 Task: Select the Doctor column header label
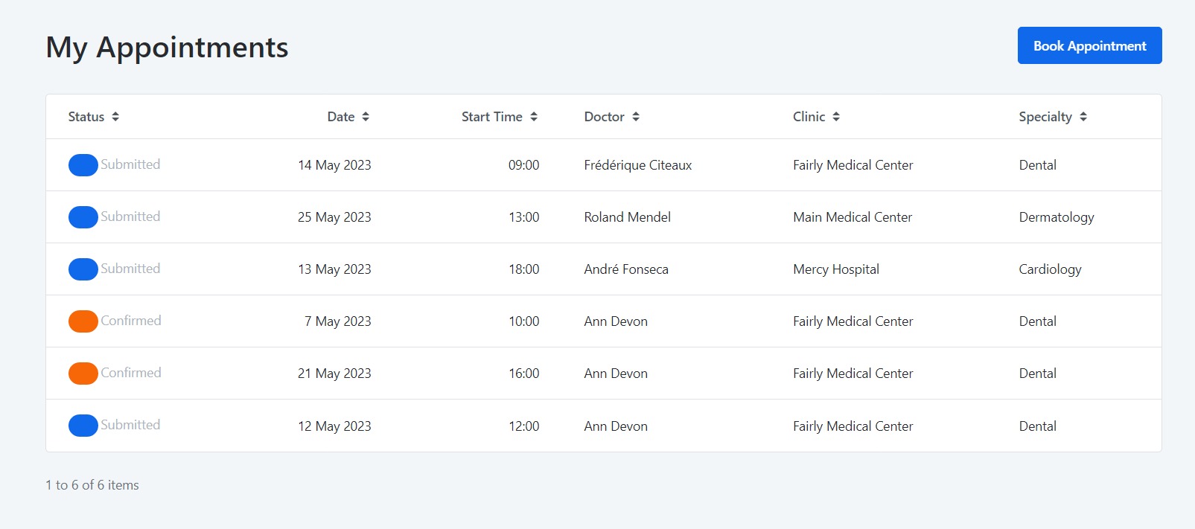point(604,117)
